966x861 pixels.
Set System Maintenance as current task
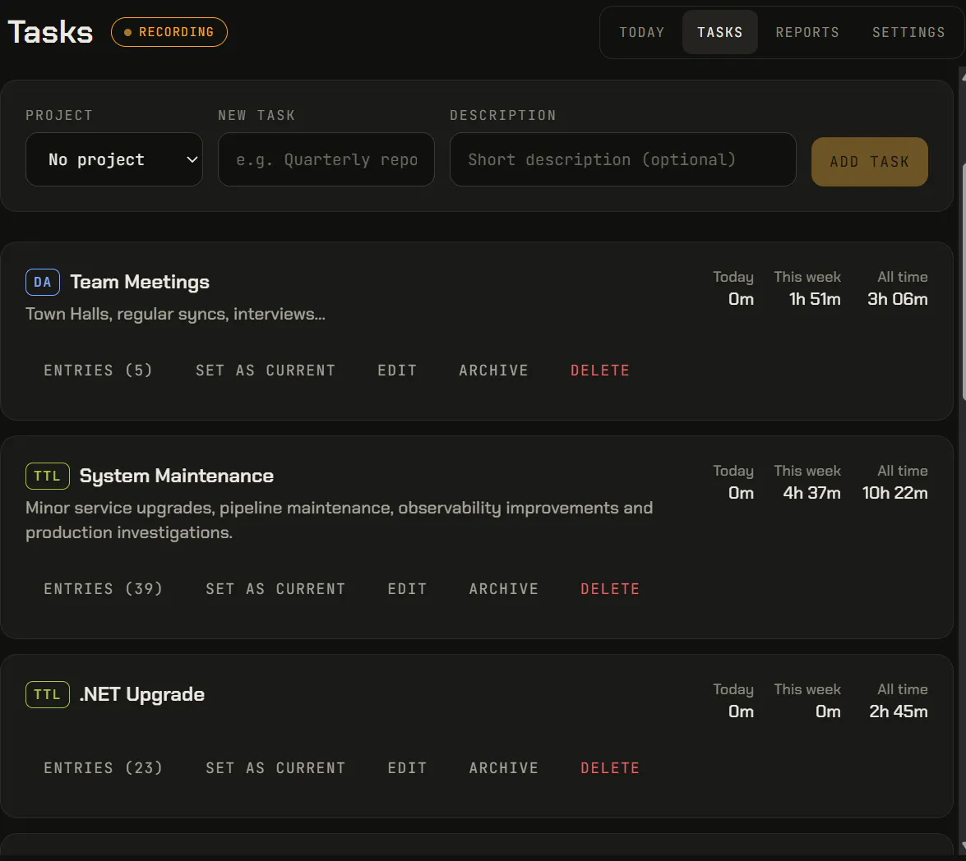pos(275,589)
